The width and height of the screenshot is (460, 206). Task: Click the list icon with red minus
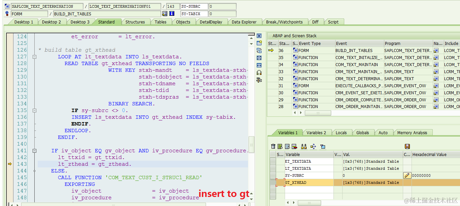[x=294, y=146]
